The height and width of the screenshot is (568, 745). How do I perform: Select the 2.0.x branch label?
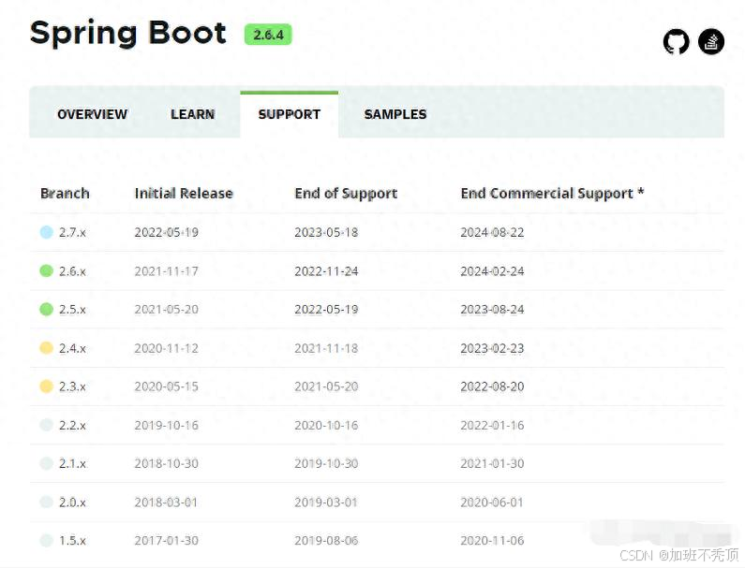72,502
